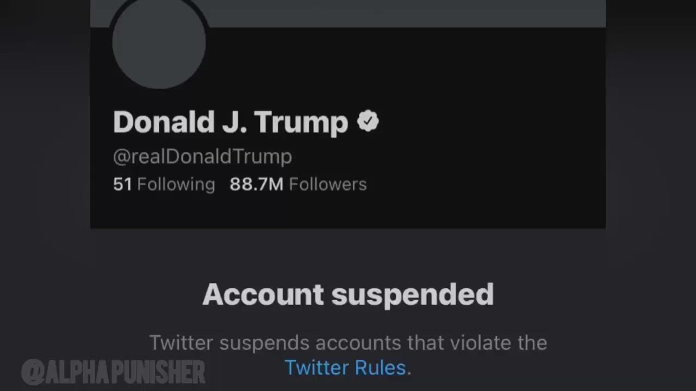The image size is (696, 391).
Task: Click the 88.7M followers count number
Action: 256,185
